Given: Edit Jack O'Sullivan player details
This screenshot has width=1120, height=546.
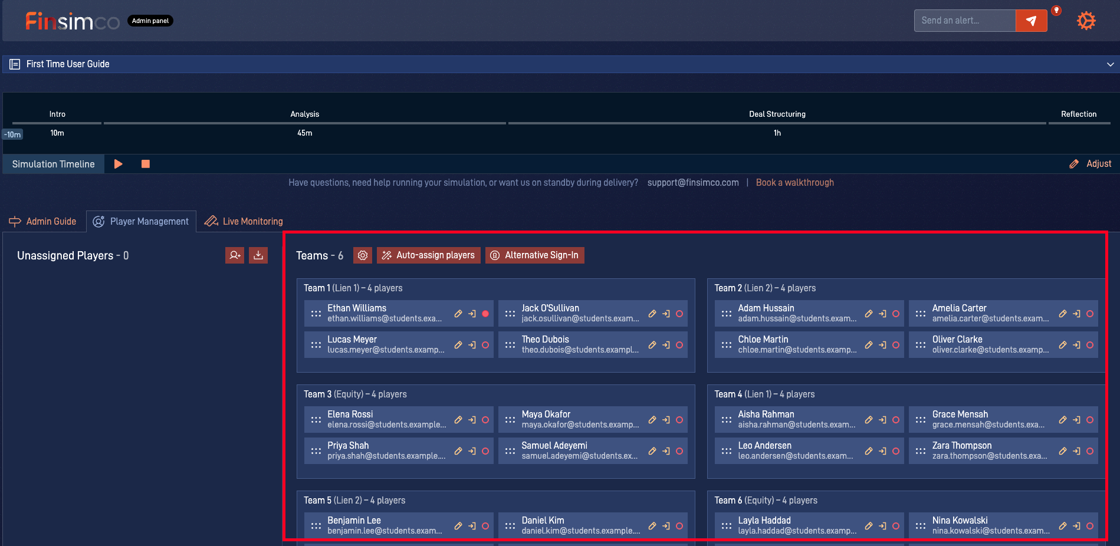Looking at the screenshot, I should click(652, 314).
